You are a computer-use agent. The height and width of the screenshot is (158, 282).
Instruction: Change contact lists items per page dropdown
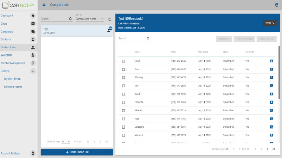pos(66,142)
